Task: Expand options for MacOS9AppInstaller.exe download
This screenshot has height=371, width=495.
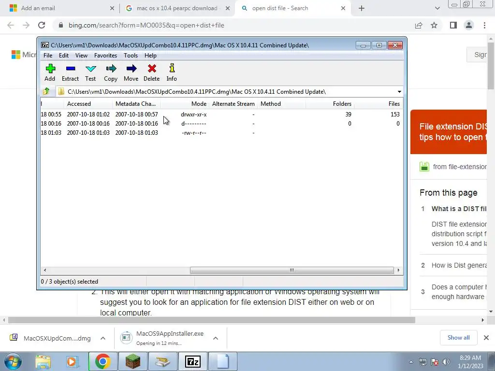Action: [216, 338]
